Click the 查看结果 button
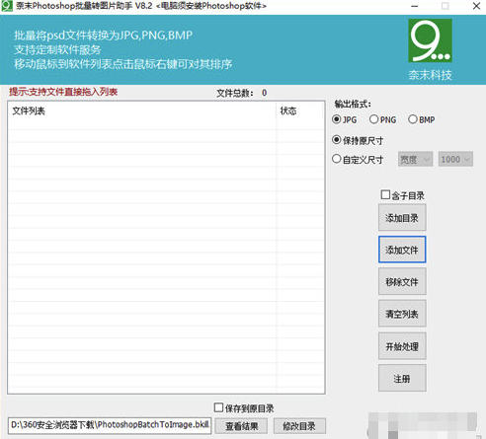The image size is (486, 439). coord(241,426)
